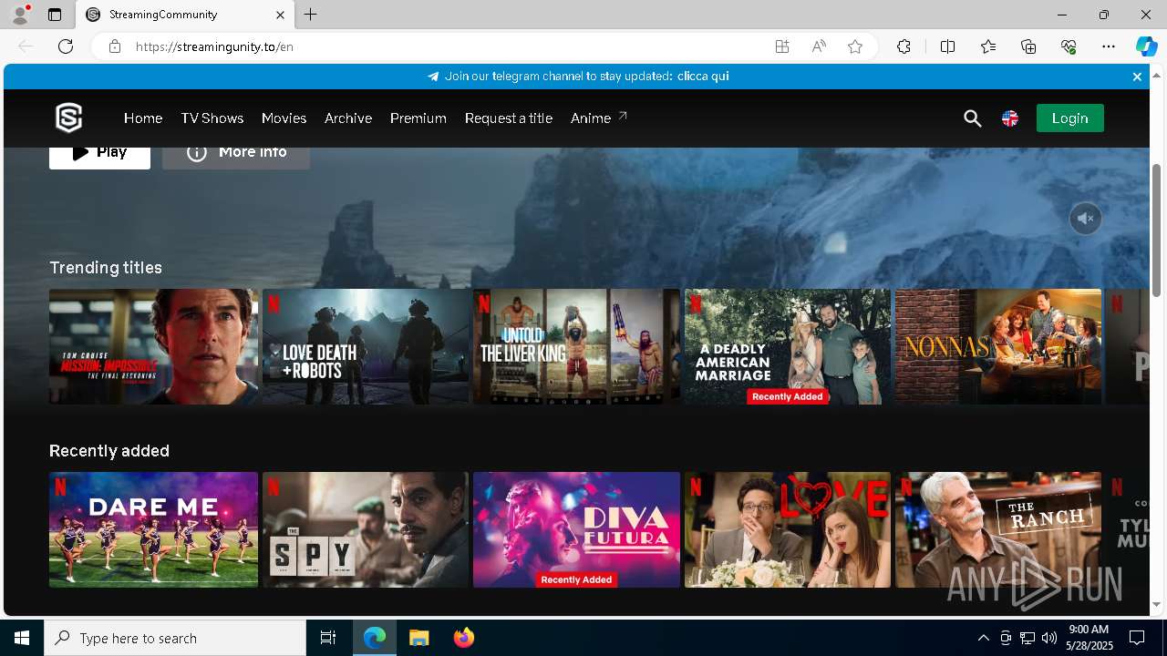Click the browser address bar URL
1167x656 pixels.
214,46
